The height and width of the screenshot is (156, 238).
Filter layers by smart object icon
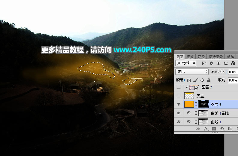click(x=233, y=63)
